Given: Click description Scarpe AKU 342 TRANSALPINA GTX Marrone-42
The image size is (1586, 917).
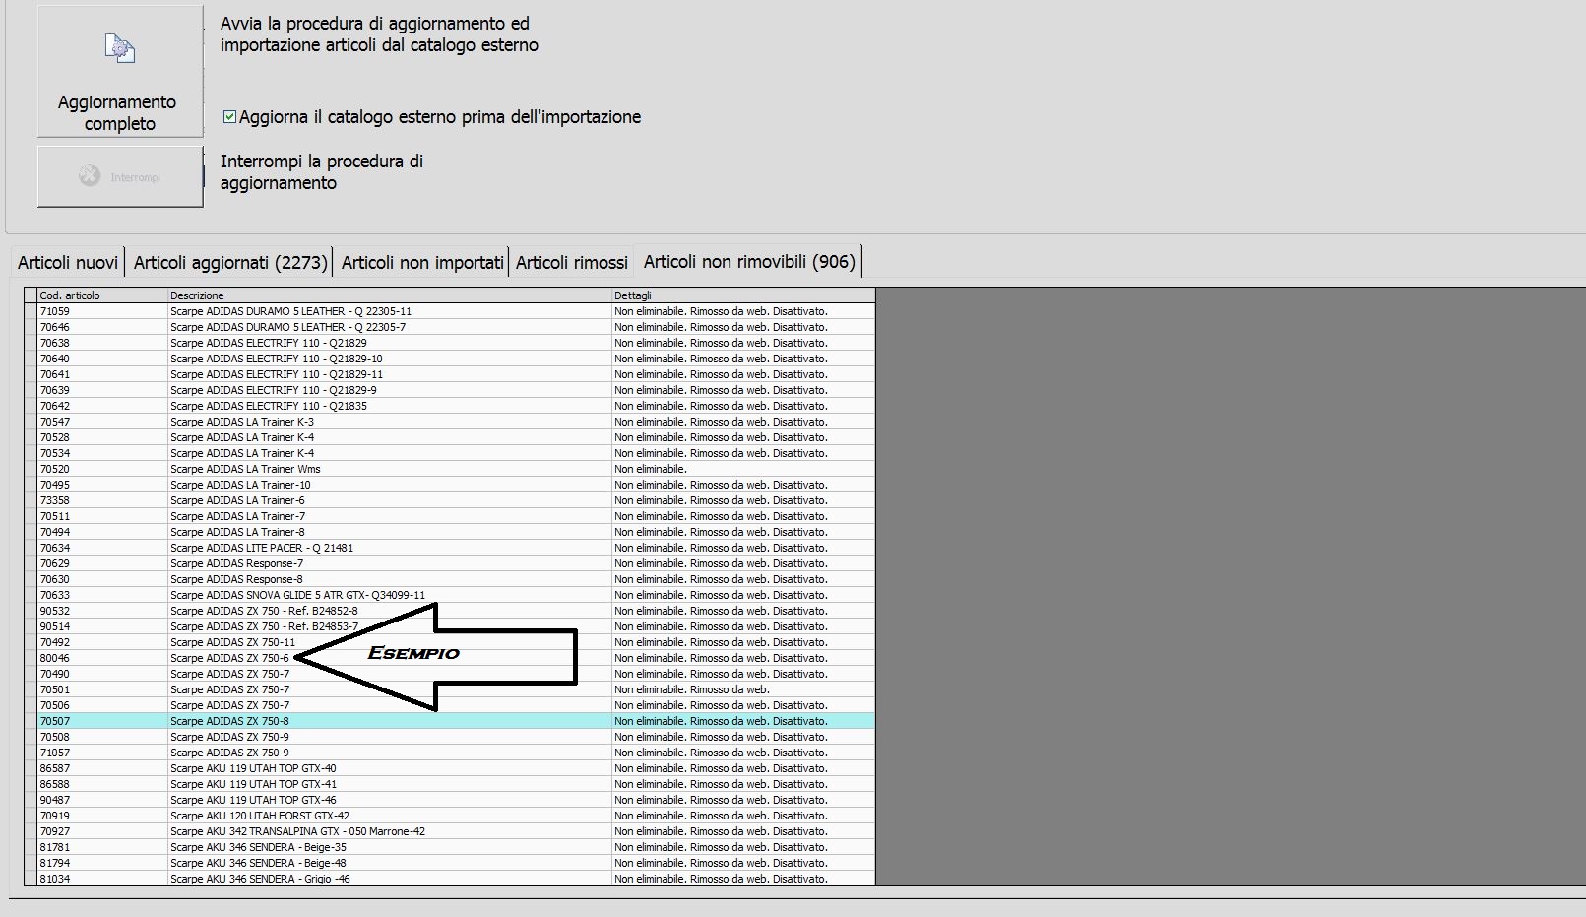Looking at the screenshot, I should click(x=298, y=831).
